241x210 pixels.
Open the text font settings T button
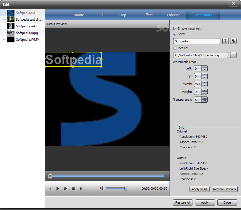pyautogui.click(x=225, y=41)
